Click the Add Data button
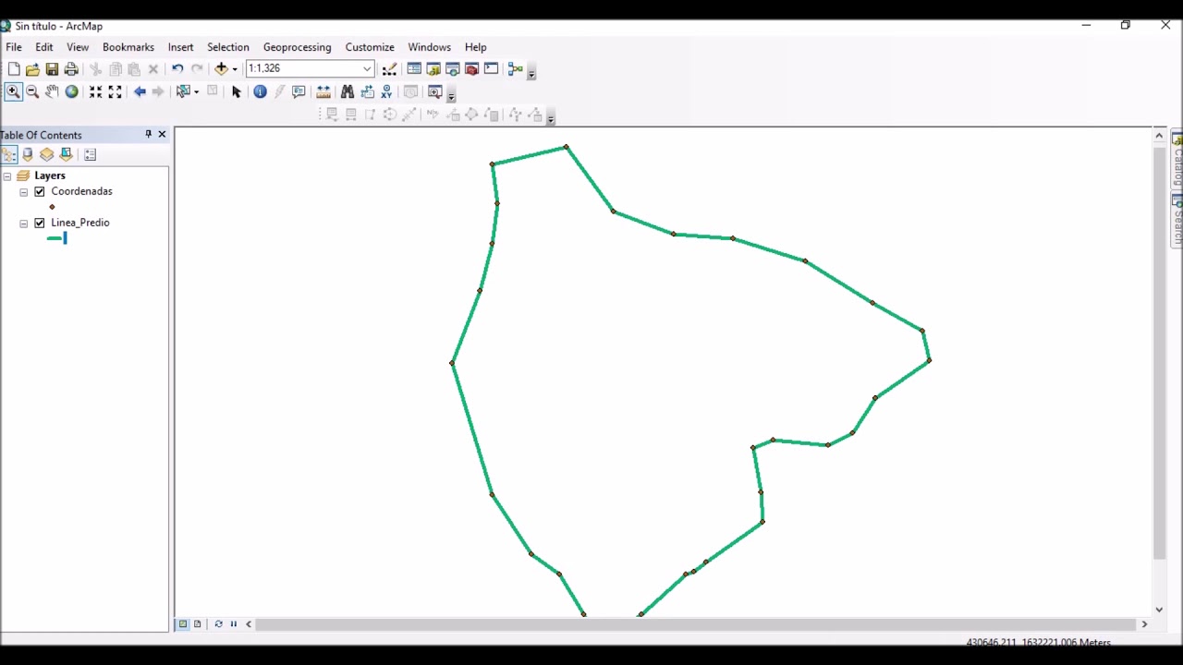The width and height of the screenshot is (1183, 665). click(221, 69)
